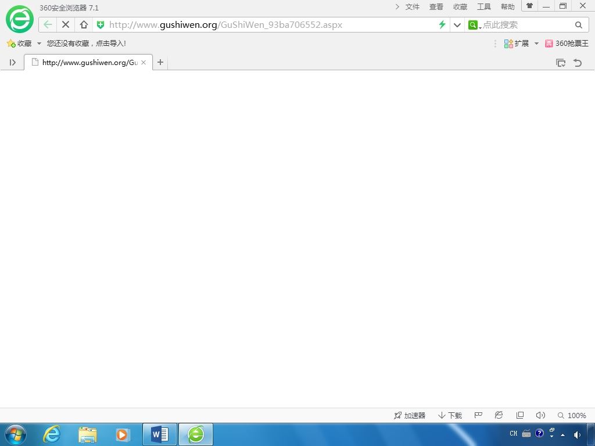
Task: Open the home page icon
Action: (84, 25)
